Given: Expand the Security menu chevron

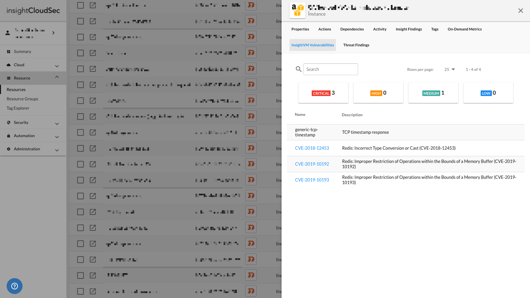Looking at the screenshot, I should tap(57, 124).
